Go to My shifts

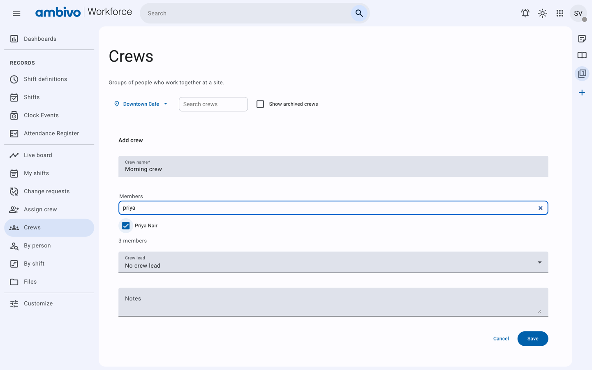49,173
